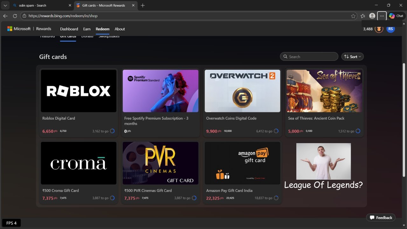Click the Croma card's progress ring
The height and width of the screenshot is (229, 407).
click(112, 198)
